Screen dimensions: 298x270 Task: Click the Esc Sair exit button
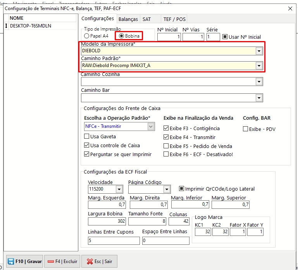[x=100, y=261]
